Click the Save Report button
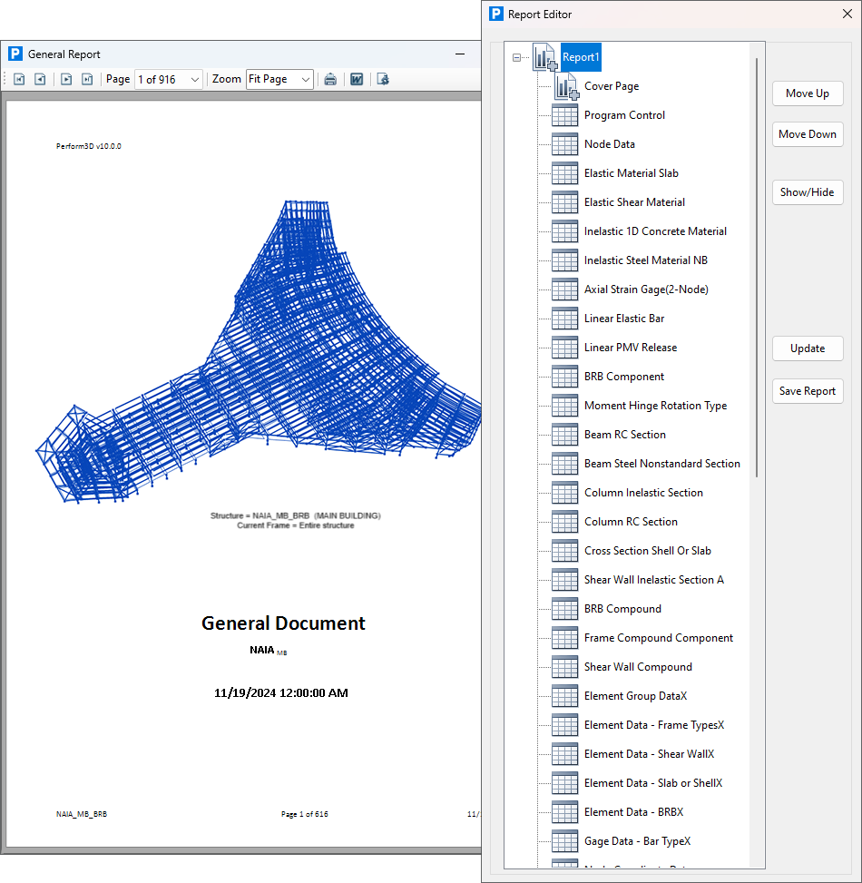The height and width of the screenshot is (883, 862). click(808, 391)
